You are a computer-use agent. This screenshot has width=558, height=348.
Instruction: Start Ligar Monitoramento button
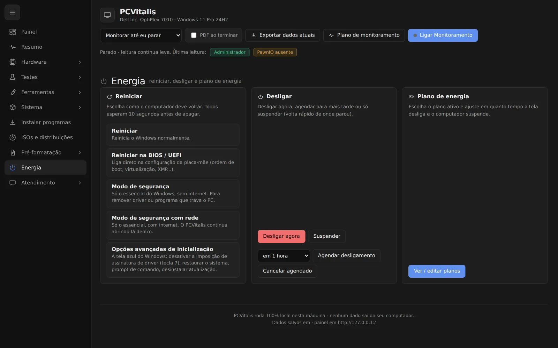pyautogui.click(x=443, y=35)
